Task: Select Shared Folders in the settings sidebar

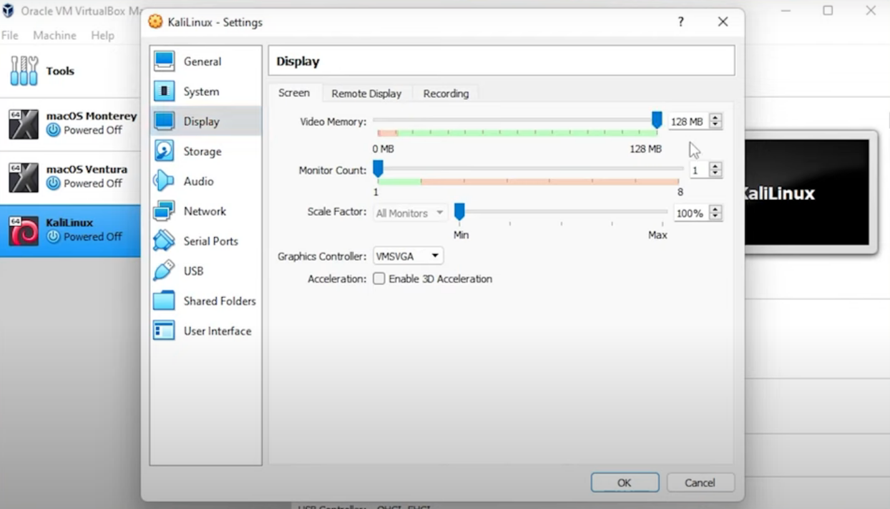Action: point(206,301)
